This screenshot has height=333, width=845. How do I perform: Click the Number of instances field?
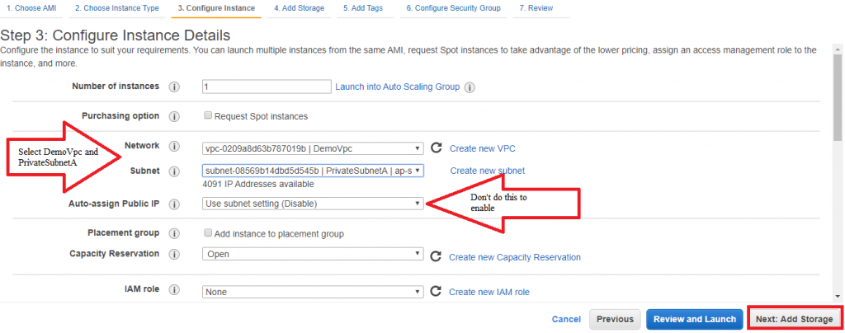point(267,87)
